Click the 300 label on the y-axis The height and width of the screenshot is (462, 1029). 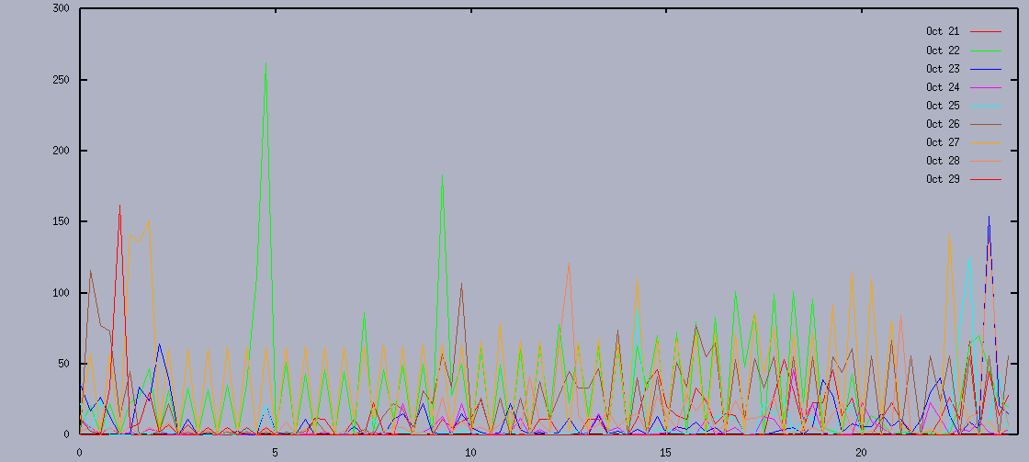(x=62, y=9)
